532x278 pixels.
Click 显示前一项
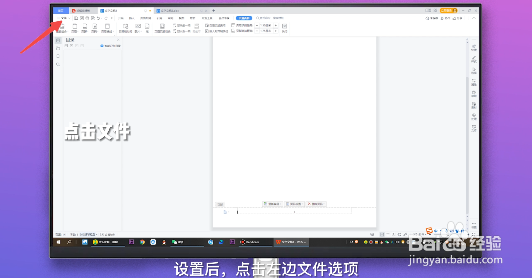click(182, 25)
